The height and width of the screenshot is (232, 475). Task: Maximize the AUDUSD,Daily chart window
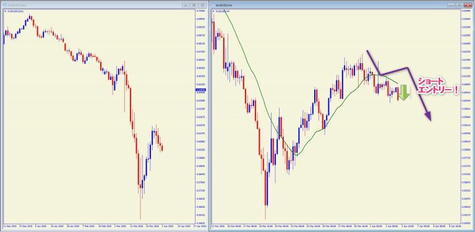tap(194, 5)
